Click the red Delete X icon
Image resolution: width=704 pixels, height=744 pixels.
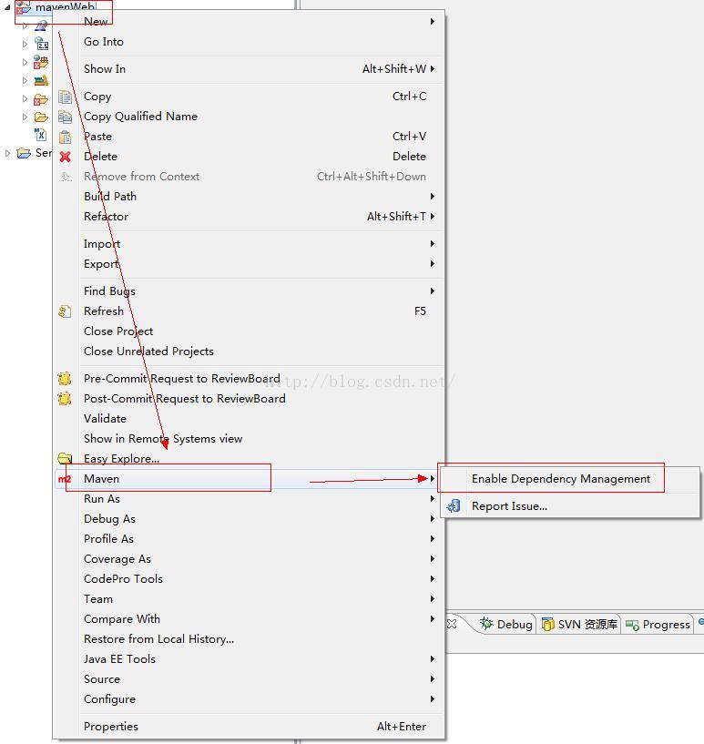tap(65, 157)
